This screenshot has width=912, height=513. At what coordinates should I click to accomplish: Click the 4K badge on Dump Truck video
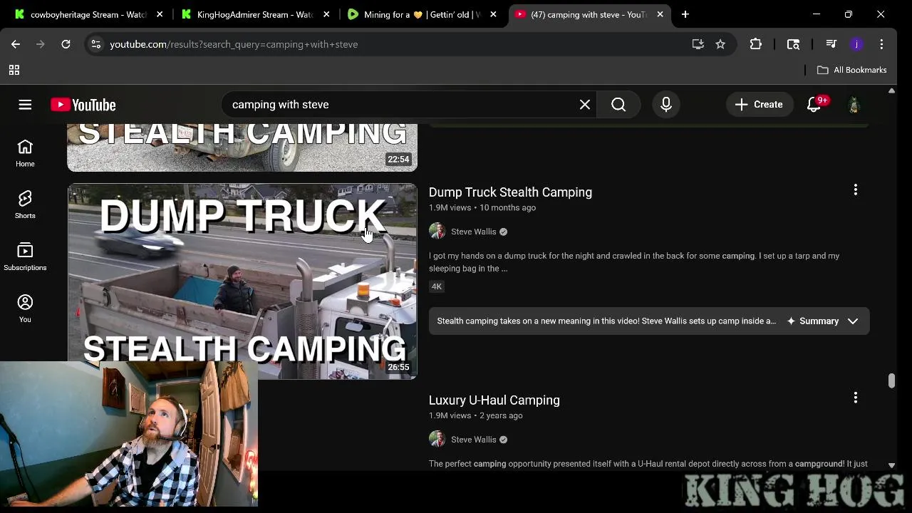437,286
